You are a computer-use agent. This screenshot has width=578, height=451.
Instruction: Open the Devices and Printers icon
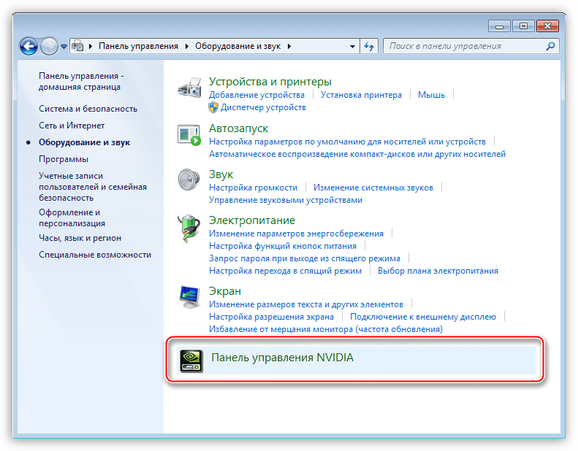pyautogui.click(x=189, y=88)
